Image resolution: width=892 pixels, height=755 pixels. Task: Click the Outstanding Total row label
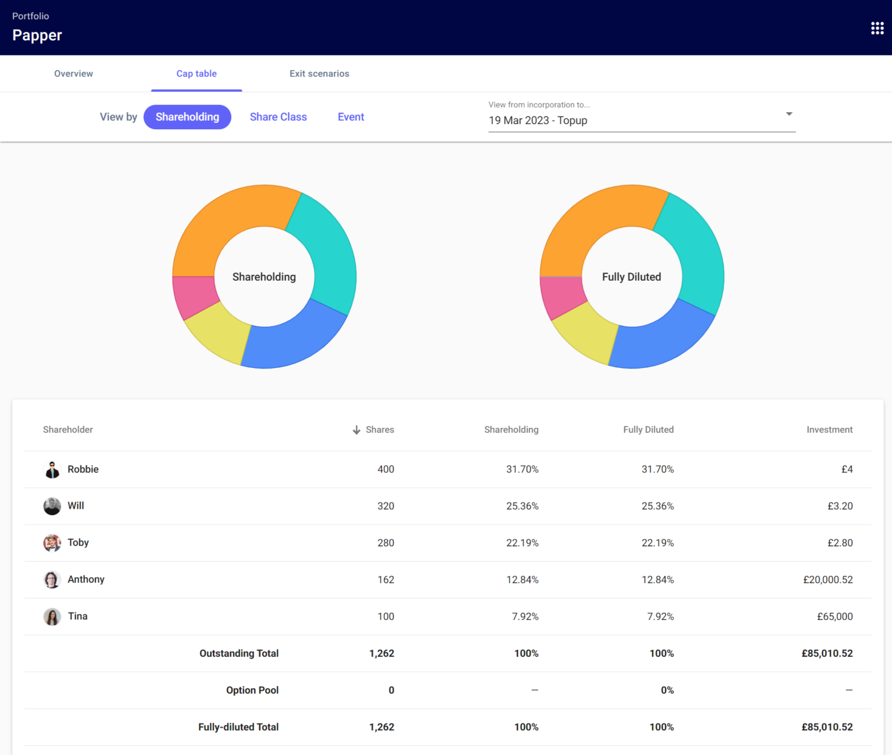pos(239,653)
